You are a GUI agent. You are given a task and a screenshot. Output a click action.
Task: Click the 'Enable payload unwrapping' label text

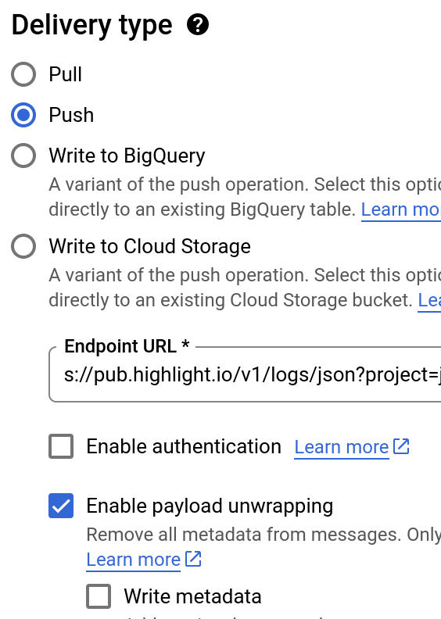click(210, 506)
